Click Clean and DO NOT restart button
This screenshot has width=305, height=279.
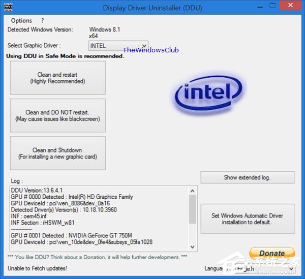(58, 115)
